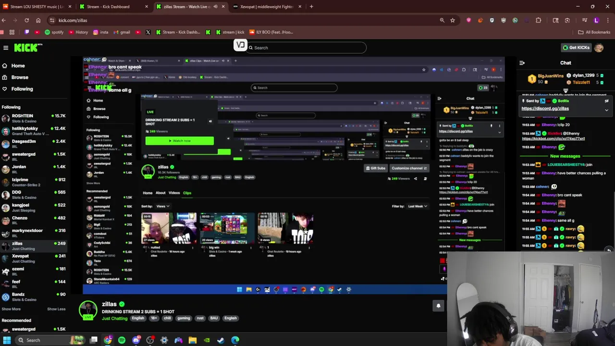615x346 pixels.
Task: Jump to latest chat messages
Action: coord(608,250)
